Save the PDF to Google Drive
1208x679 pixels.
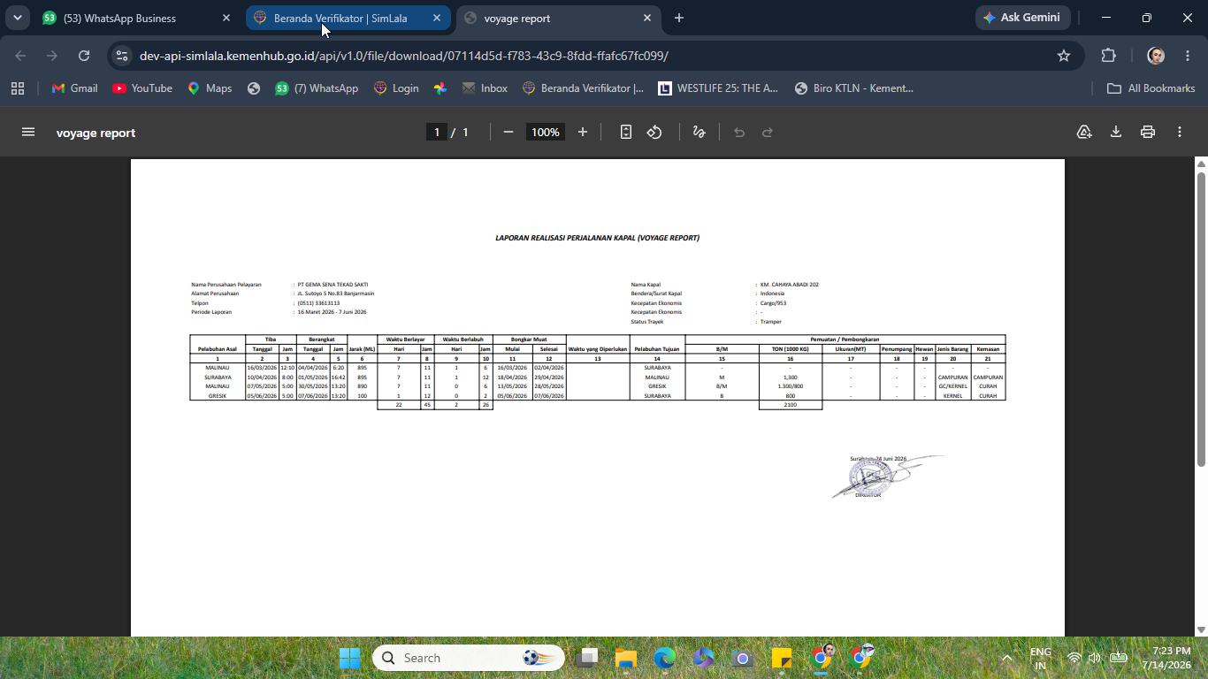(x=1084, y=133)
